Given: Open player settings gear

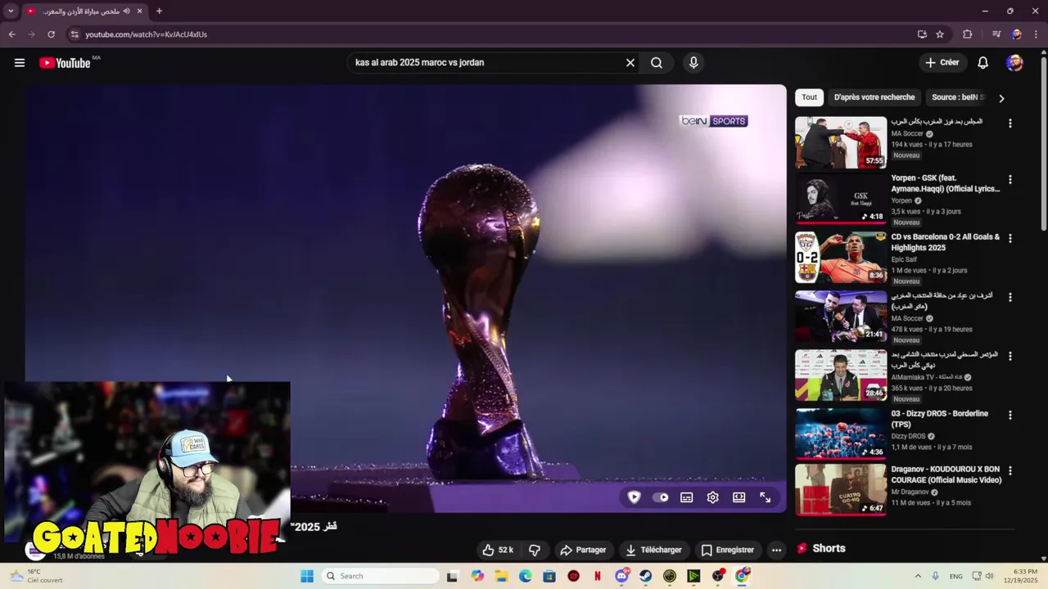Looking at the screenshot, I should 713,497.
